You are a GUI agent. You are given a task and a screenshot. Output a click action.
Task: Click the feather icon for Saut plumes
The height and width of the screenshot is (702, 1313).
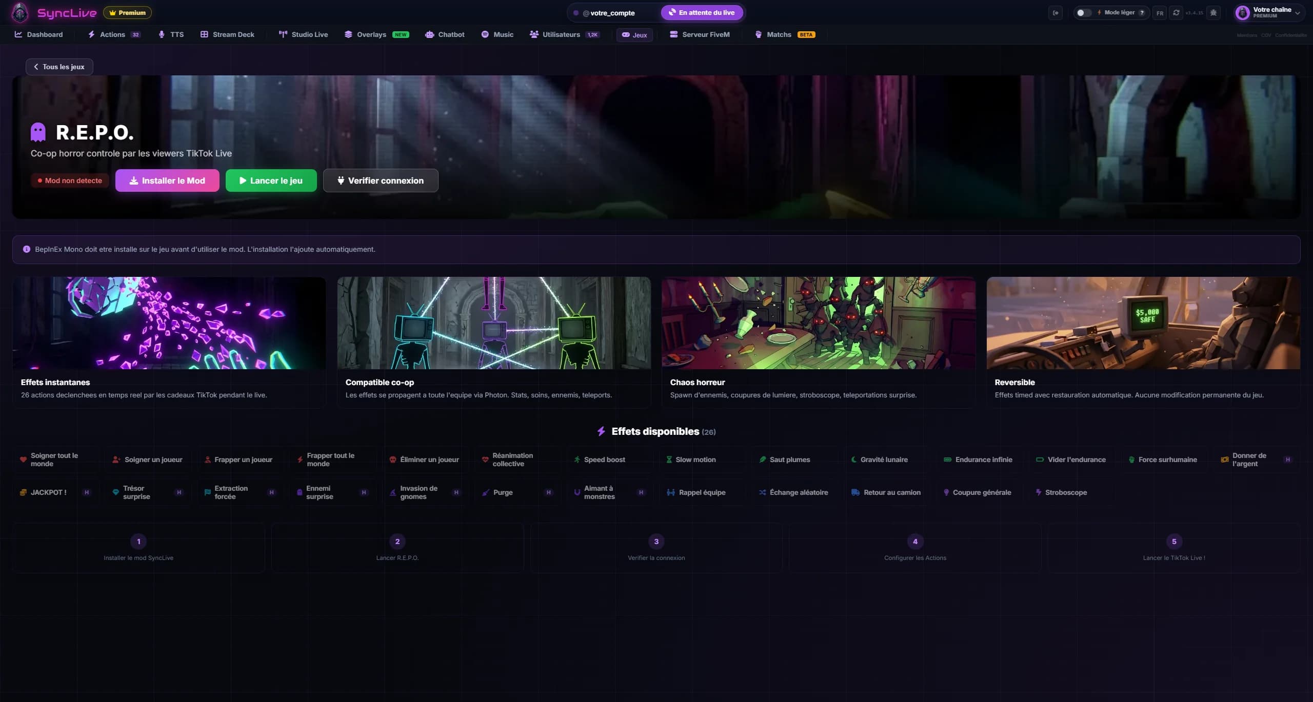(x=763, y=459)
